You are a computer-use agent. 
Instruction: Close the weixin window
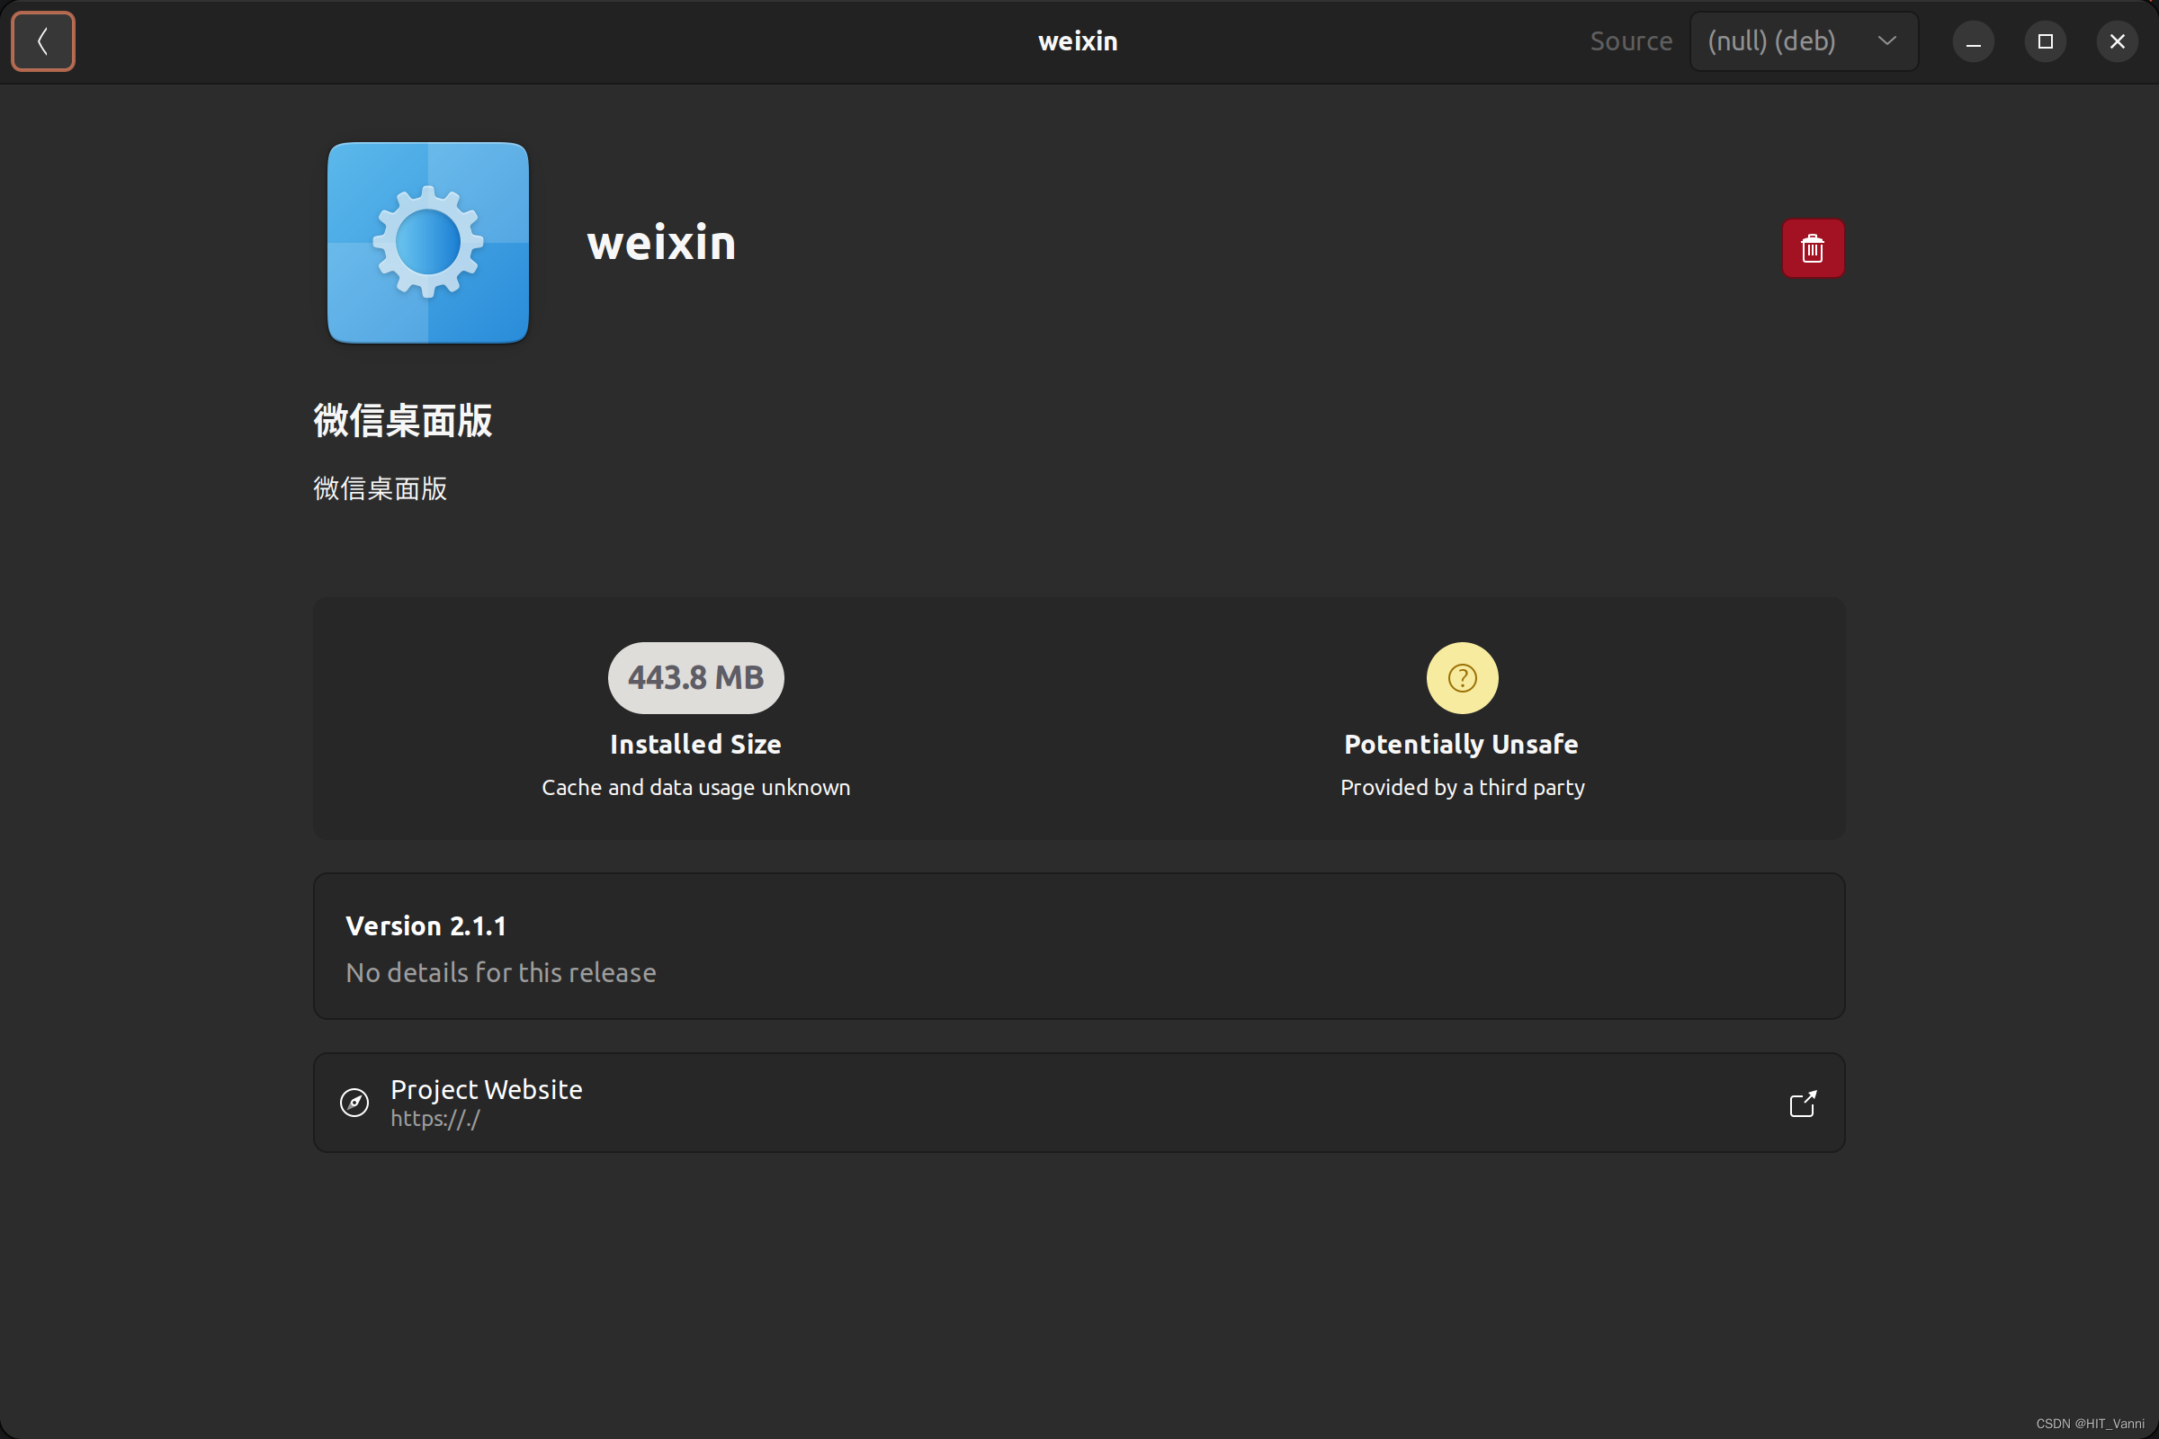2117,41
